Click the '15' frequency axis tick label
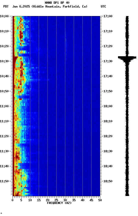The width and height of the screenshot is (138, 216). tap(39, 200)
